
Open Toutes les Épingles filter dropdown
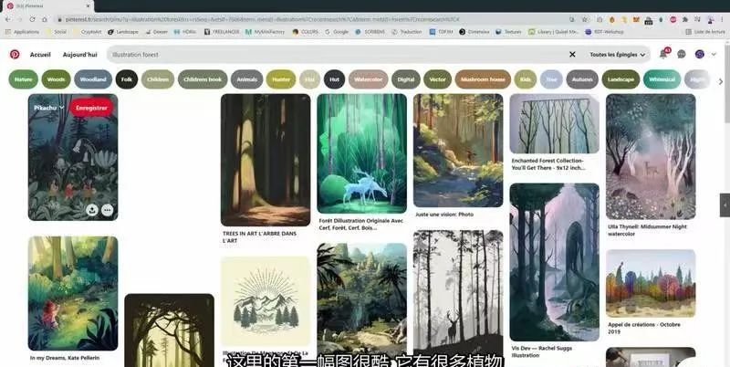(618, 55)
